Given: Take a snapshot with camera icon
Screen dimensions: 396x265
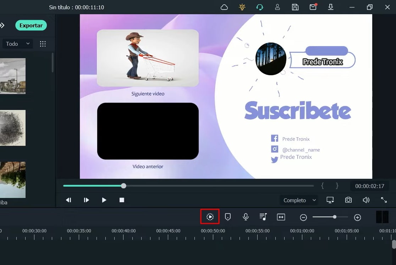Looking at the screenshot, I should click(348, 200).
